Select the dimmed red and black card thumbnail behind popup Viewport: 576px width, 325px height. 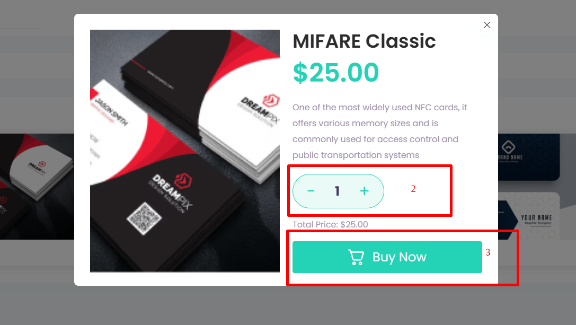click(37, 187)
